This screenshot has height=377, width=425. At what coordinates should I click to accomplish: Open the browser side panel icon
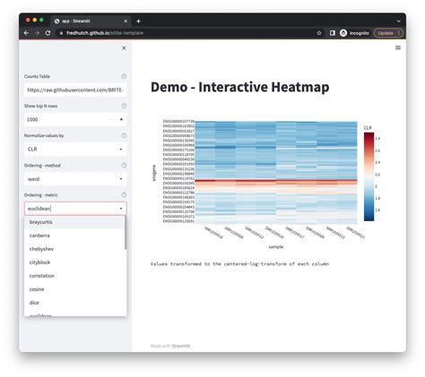tap(333, 33)
